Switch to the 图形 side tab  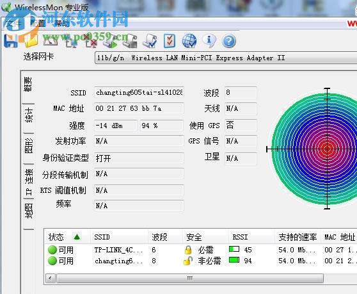pyautogui.click(x=28, y=146)
